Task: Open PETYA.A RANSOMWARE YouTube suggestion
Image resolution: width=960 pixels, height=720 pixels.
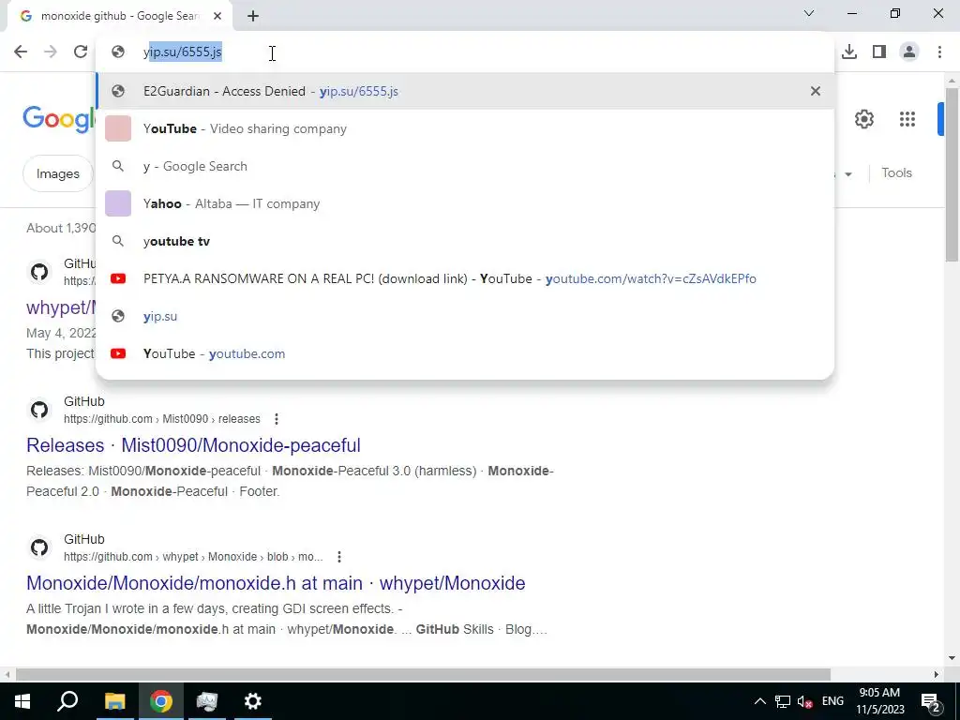Action: pos(465,278)
